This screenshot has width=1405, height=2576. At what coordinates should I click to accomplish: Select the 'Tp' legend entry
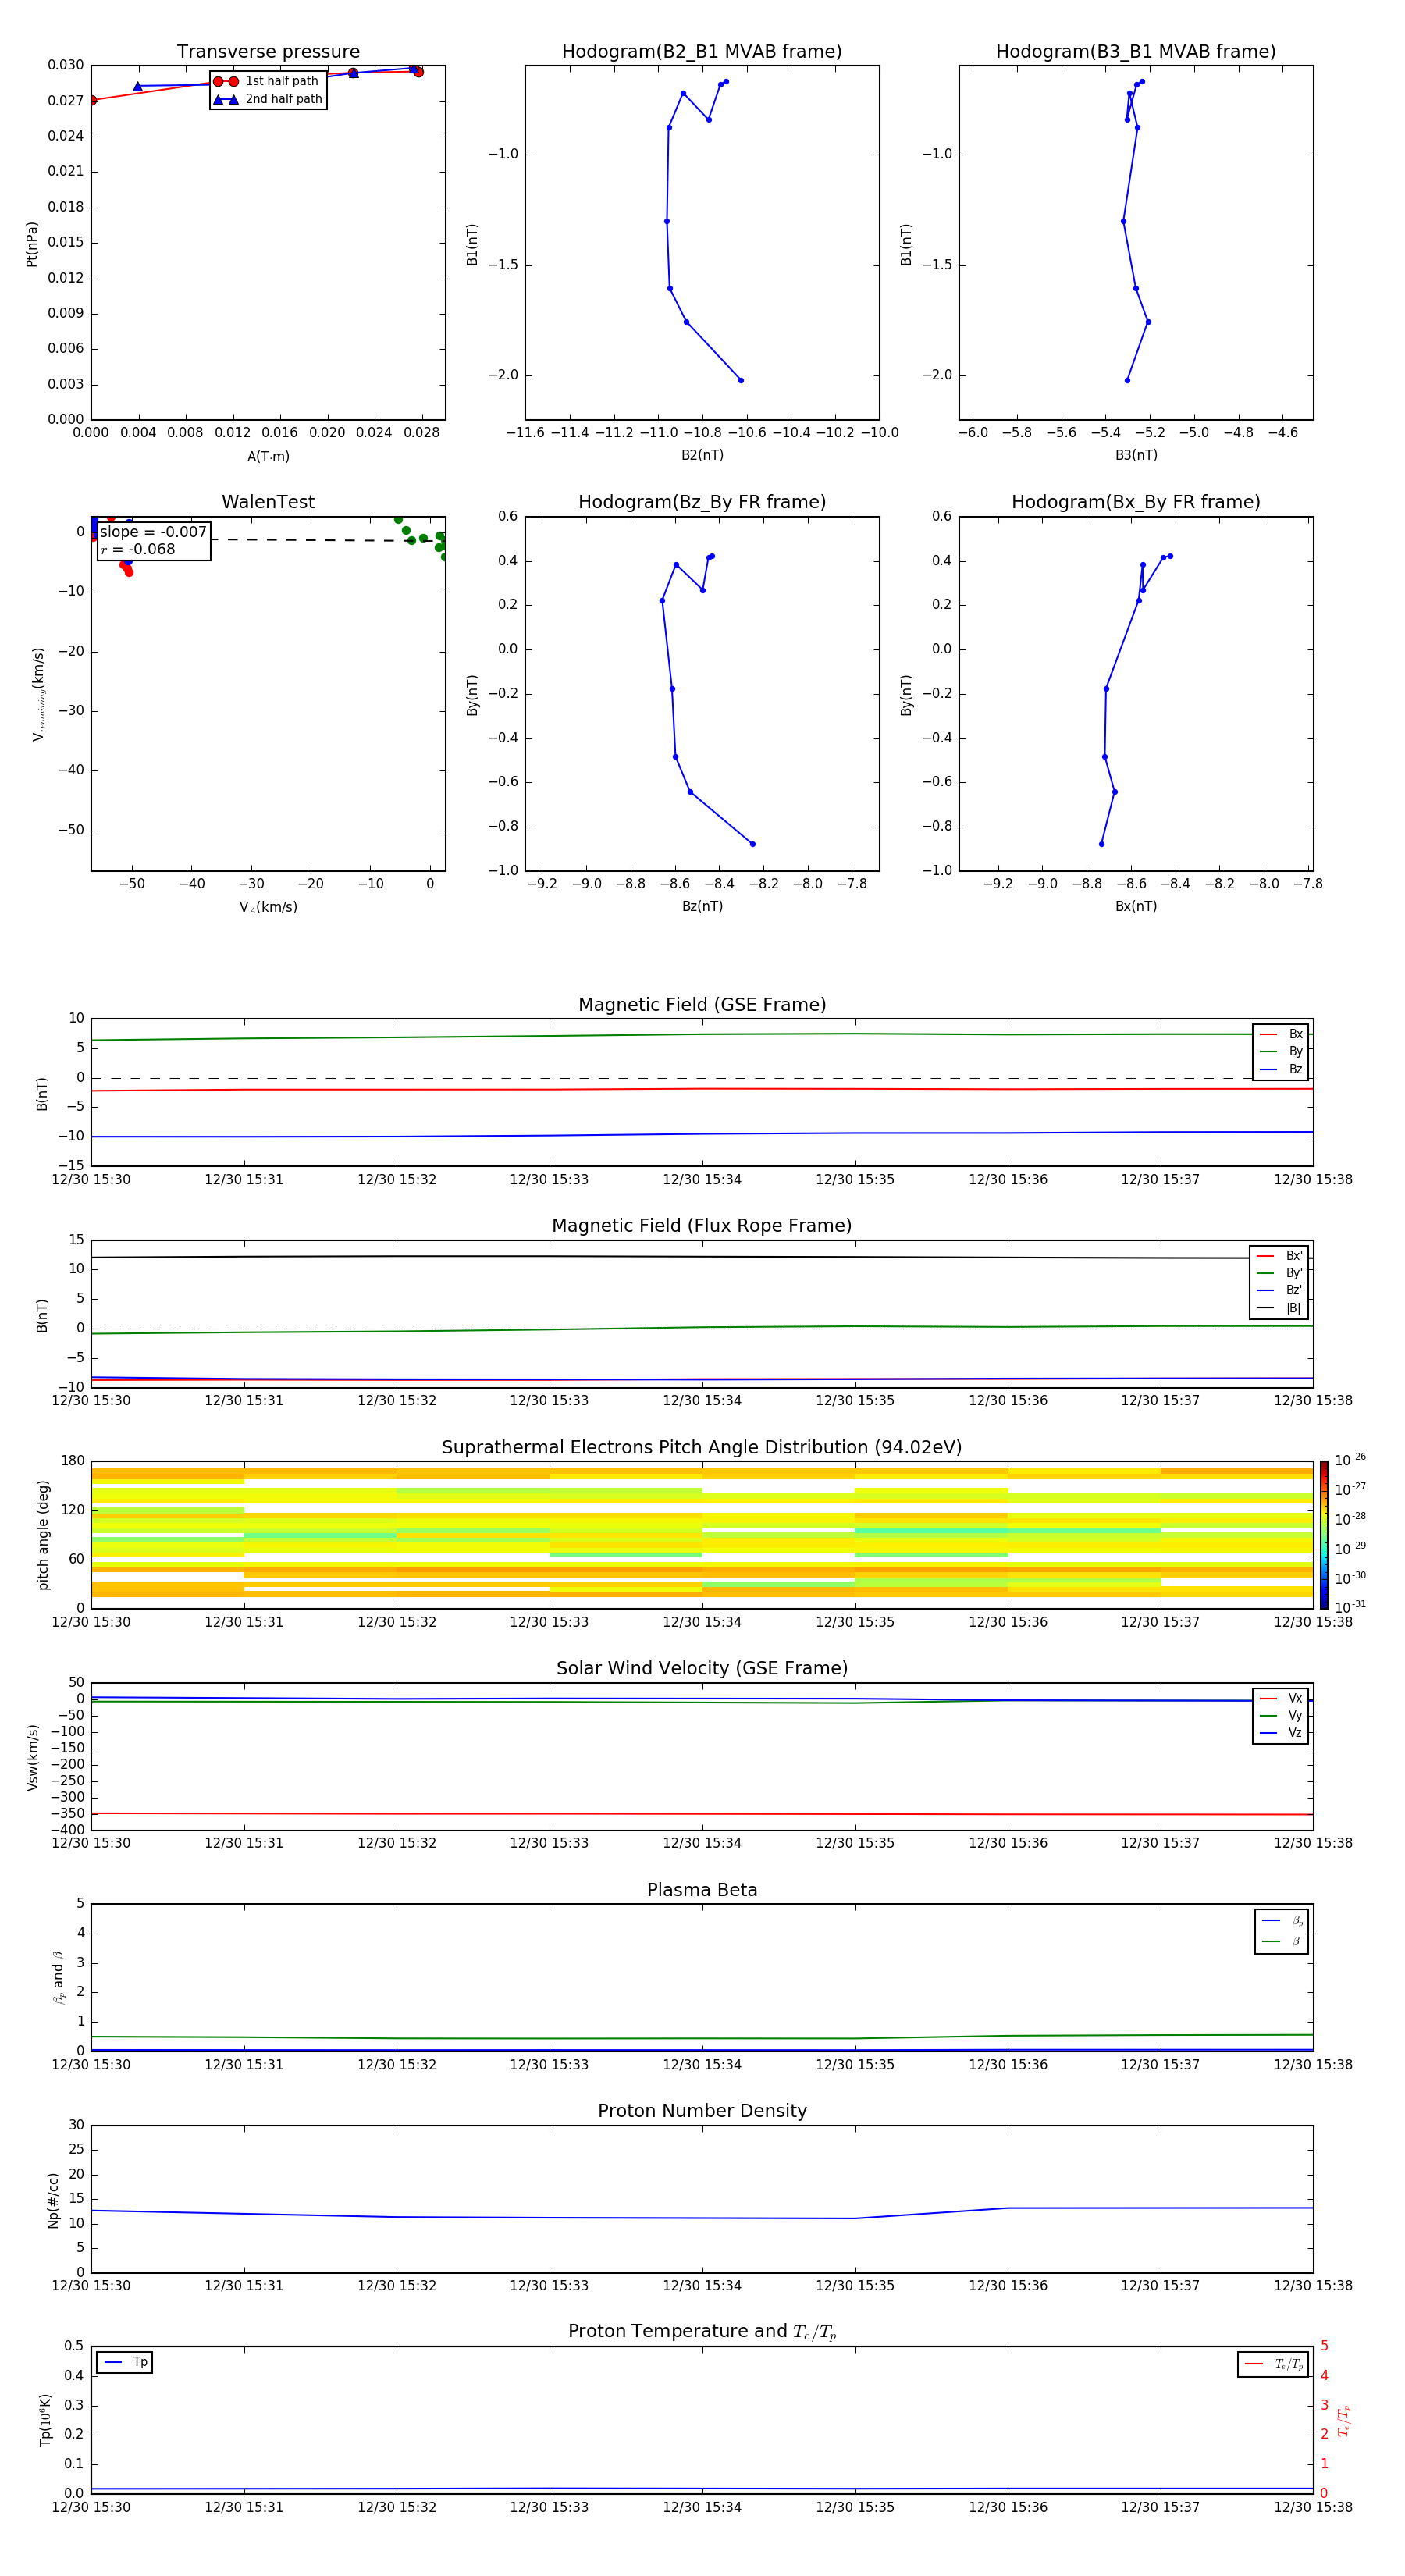point(125,2362)
